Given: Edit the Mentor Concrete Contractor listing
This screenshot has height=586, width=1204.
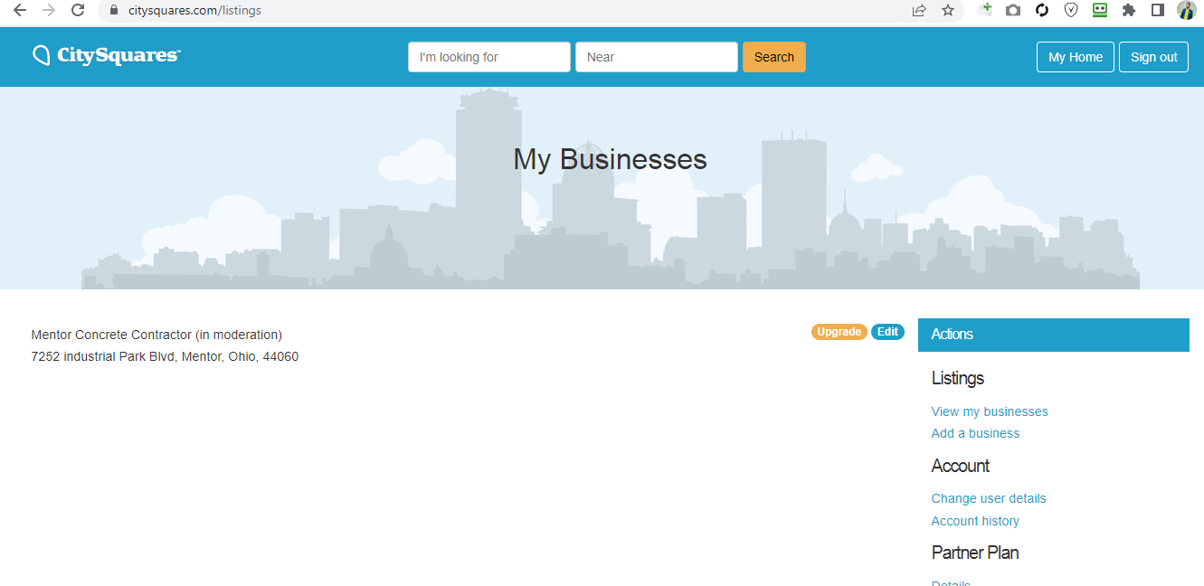Looking at the screenshot, I should click(888, 332).
